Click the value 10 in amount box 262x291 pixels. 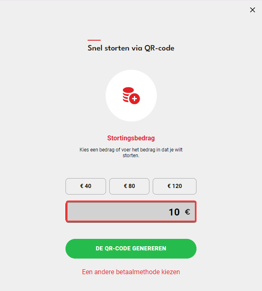tap(174, 212)
